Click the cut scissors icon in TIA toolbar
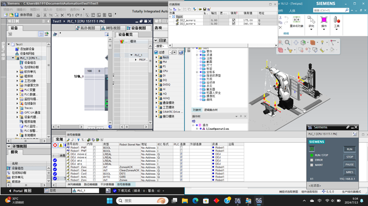 point(45,15)
